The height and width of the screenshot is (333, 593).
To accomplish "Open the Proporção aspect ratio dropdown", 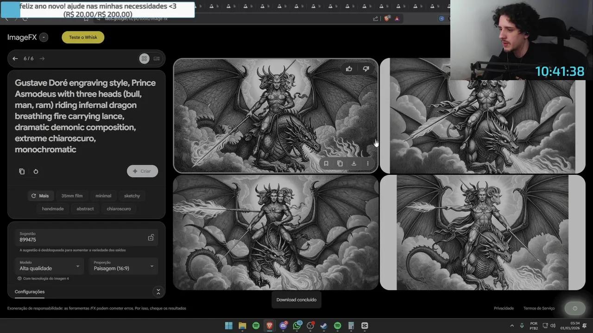I will coord(123,266).
